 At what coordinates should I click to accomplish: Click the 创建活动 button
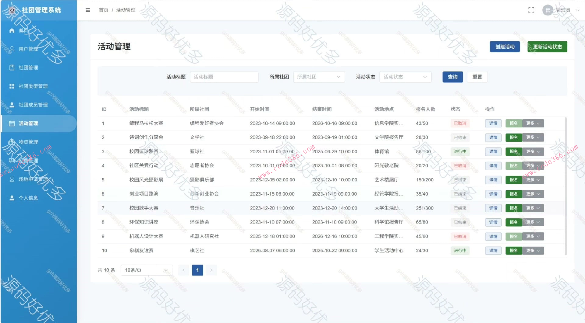[505, 47]
